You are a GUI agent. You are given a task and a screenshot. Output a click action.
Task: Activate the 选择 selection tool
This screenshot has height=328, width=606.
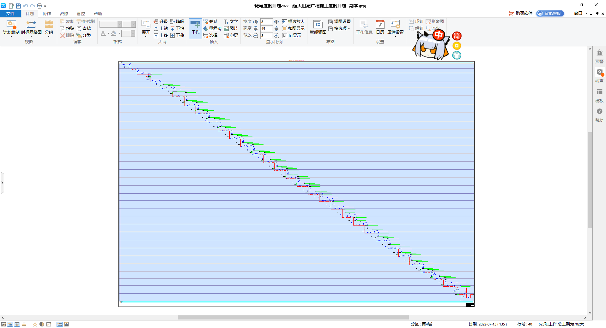tap(210, 35)
